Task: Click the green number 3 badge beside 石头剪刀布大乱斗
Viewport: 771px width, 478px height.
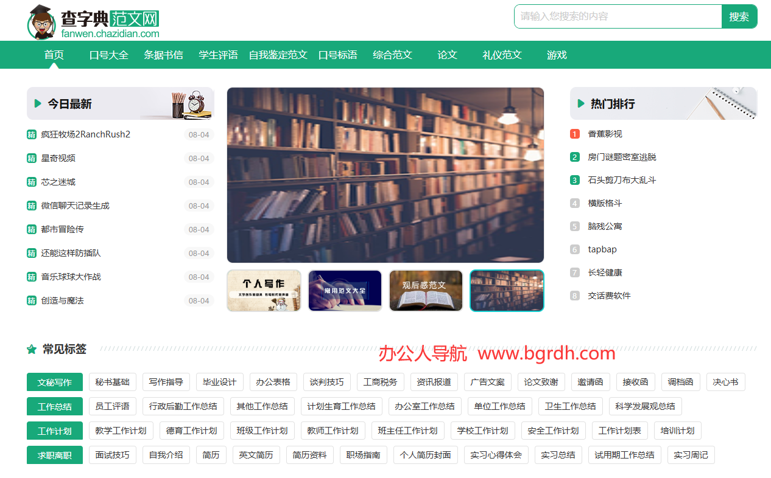Action: [x=574, y=180]
